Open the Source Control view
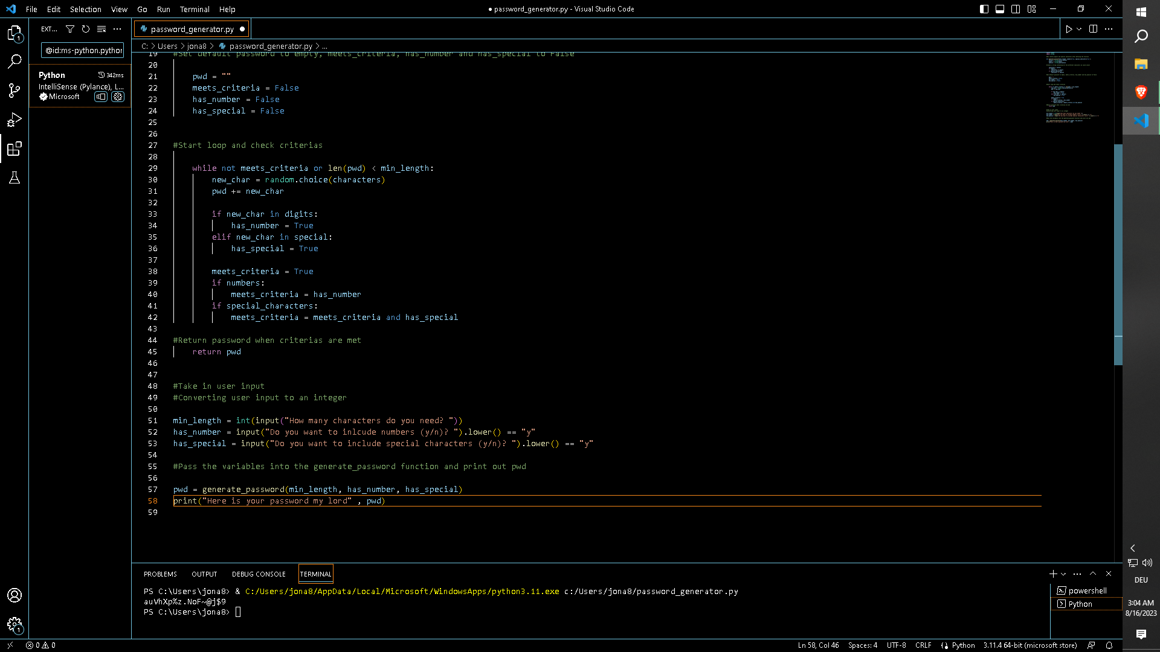 tap(14, 91)
